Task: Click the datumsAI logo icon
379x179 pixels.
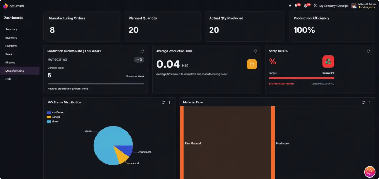Action: pyautogui.click(x=5, y=6)
